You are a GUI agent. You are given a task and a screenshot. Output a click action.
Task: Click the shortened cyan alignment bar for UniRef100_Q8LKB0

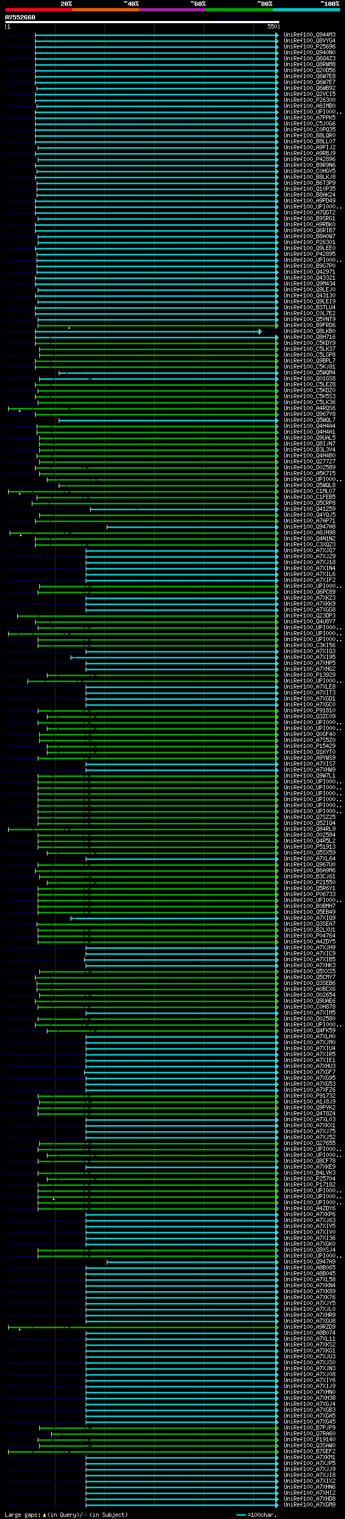coord(148,331)
